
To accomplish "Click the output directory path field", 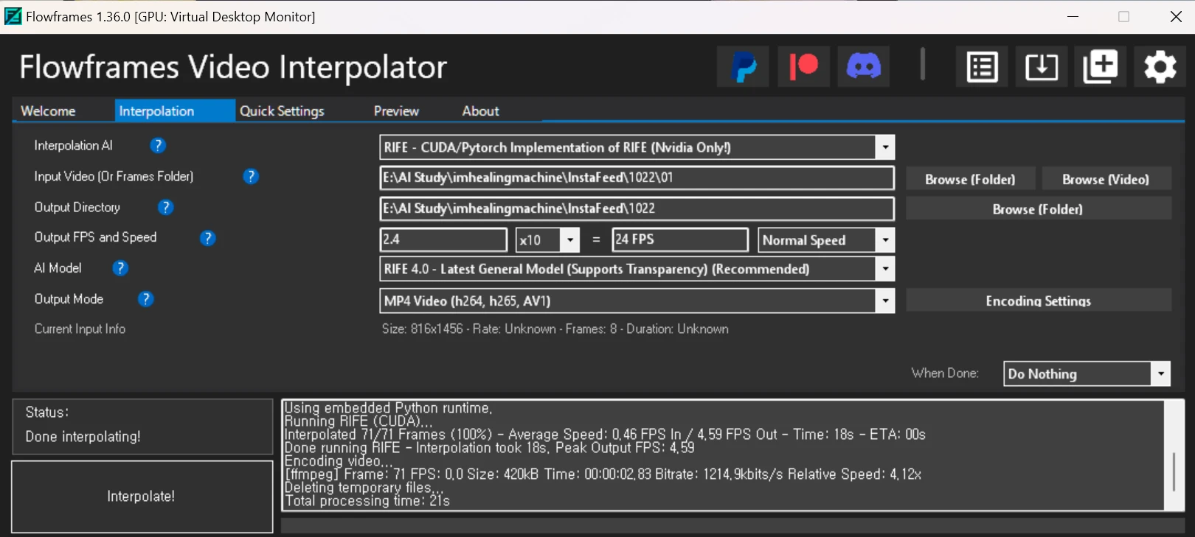I will tap(637, 208).
